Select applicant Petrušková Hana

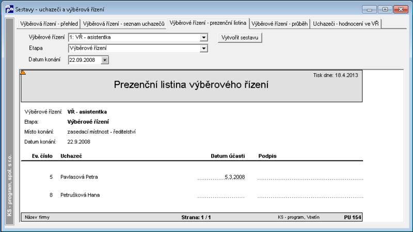tap(80, 195)
